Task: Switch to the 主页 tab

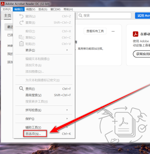Action: 8,16
